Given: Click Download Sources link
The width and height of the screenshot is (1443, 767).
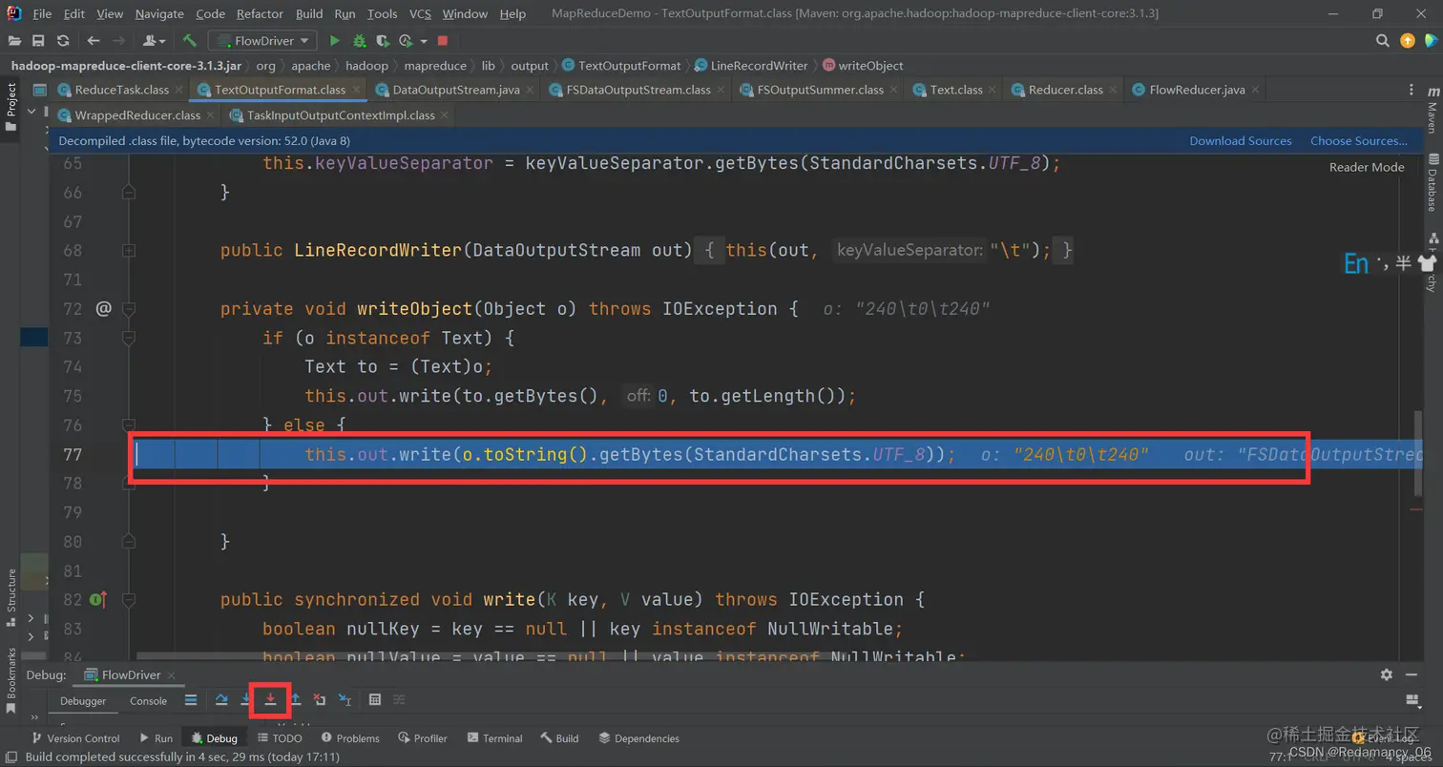Looking at the screenshot, I should [x=1241, y=141].
